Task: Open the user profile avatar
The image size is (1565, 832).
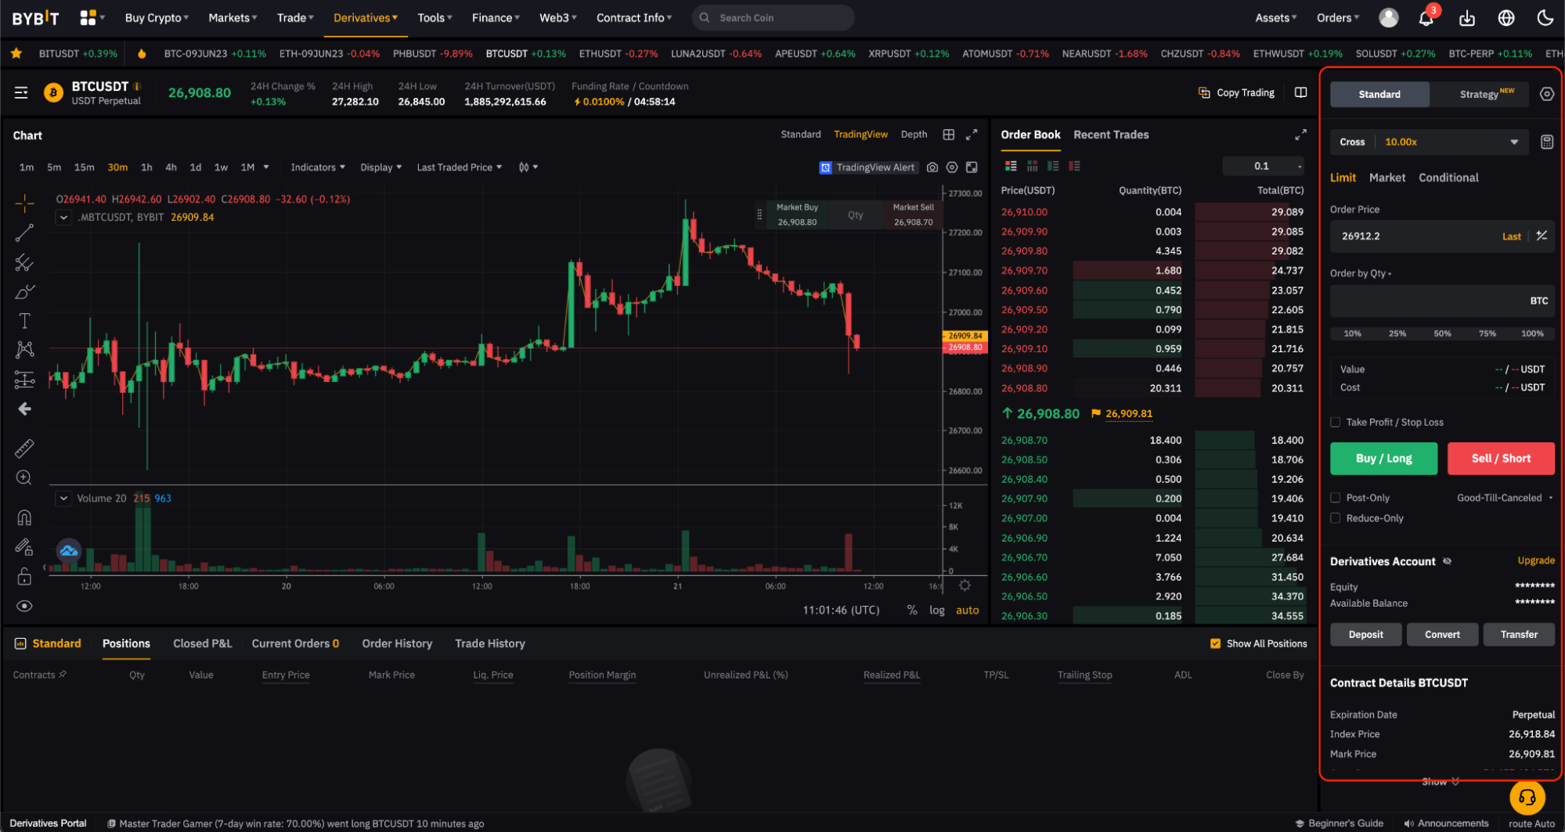Action: click(x=1389, y=18)
